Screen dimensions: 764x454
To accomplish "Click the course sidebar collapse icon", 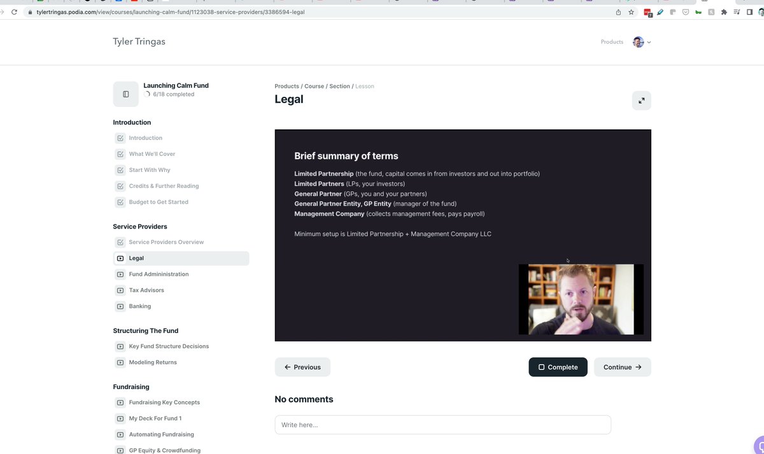I will [125, 94].
